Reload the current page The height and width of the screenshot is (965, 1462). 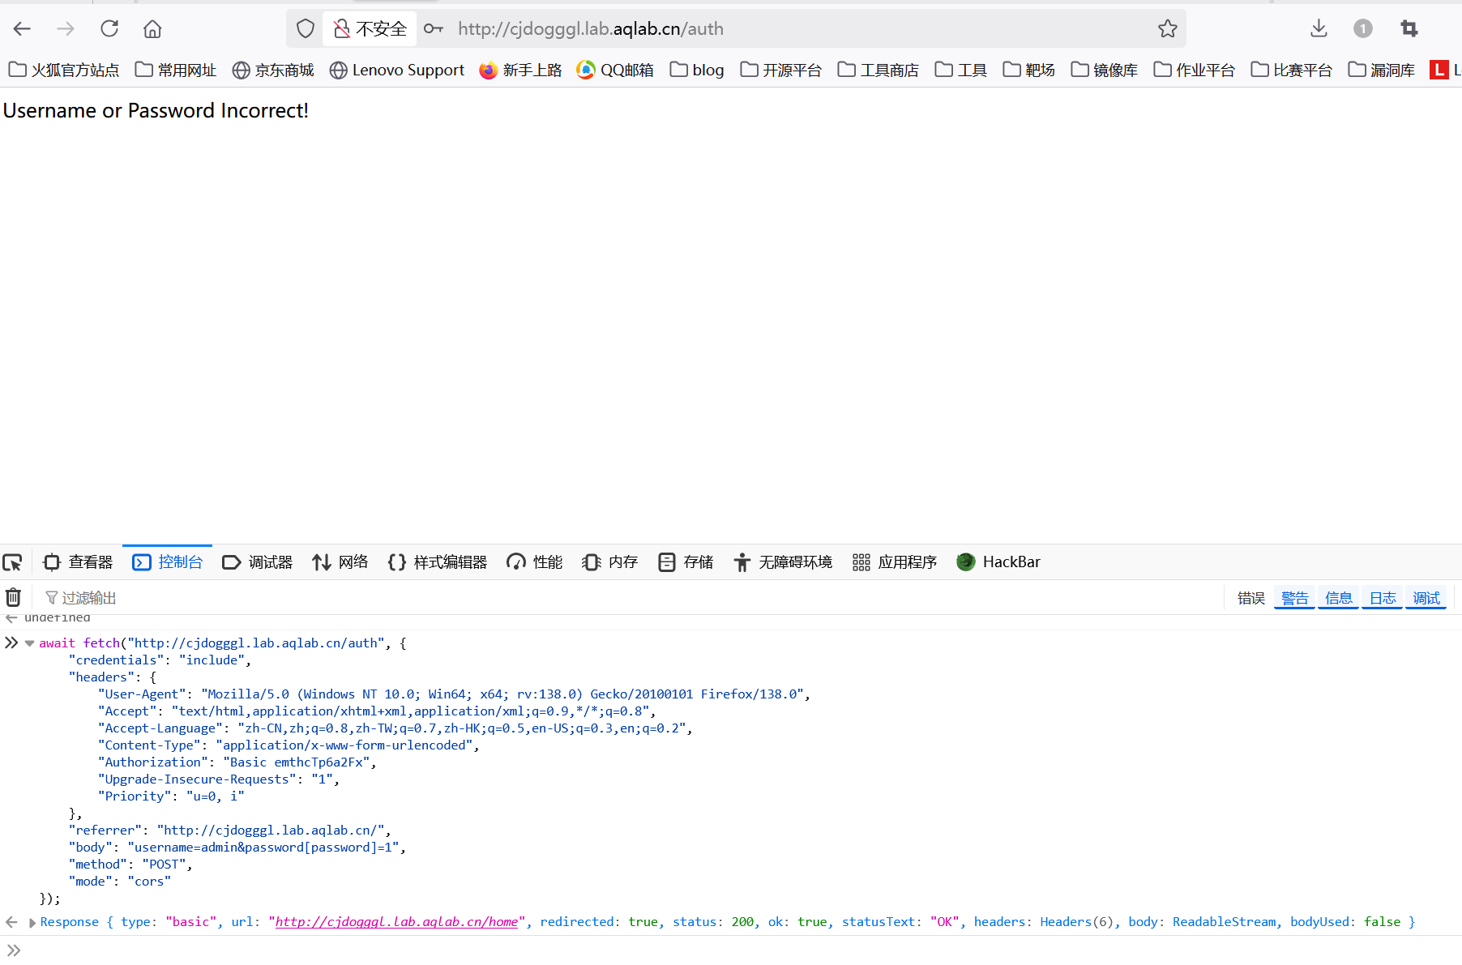click(x=109, y=29)
